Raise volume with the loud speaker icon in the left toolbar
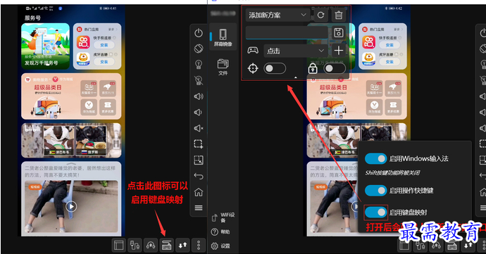This screenshot has width=486, height=254. [199, 96]
